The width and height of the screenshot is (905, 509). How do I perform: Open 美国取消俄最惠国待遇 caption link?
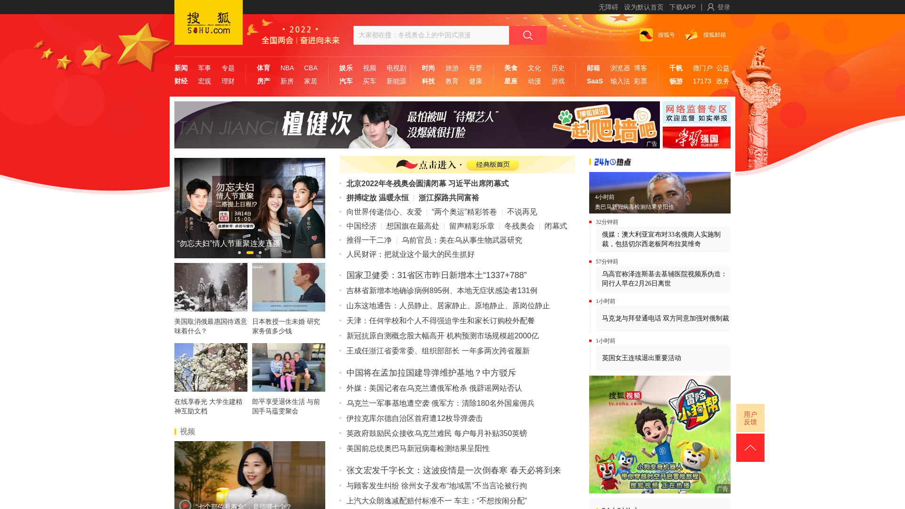pos(211,326)
